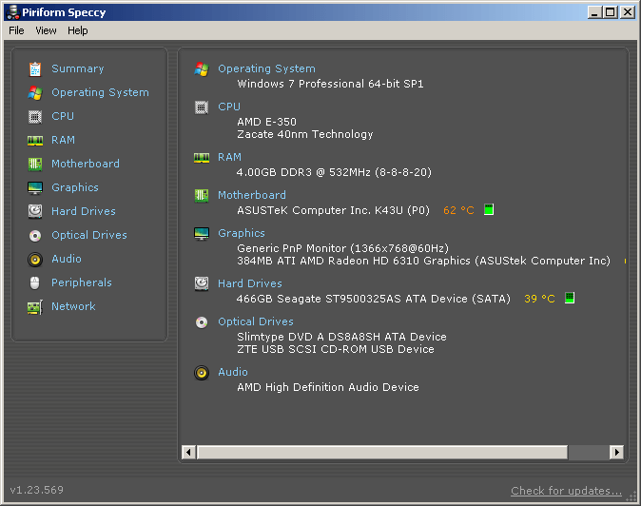Go to the CPU section in the sidebar

pos(63,116)
